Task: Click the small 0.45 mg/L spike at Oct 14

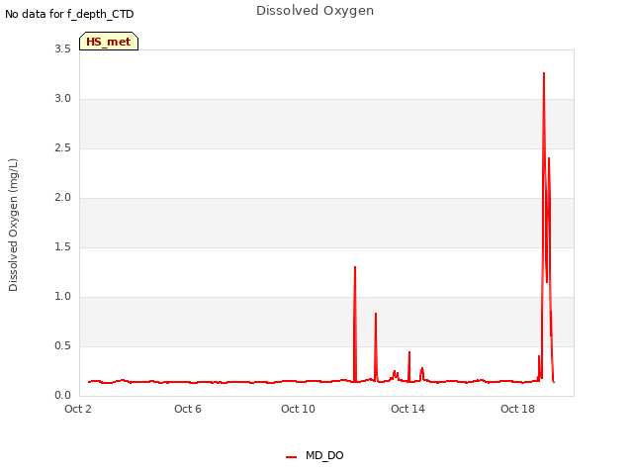Action: (x=408, y=352)
